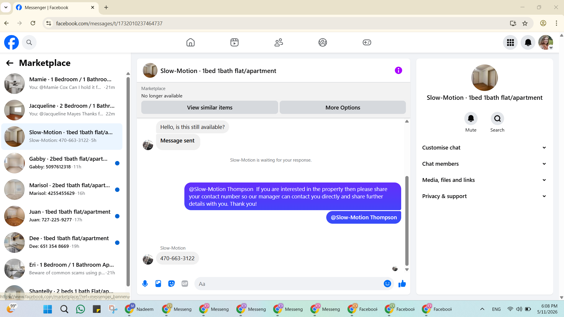The image size is (564, 317).
Task: Open the Friends icon
Action: pyautogui.click(x=279, y=42)
